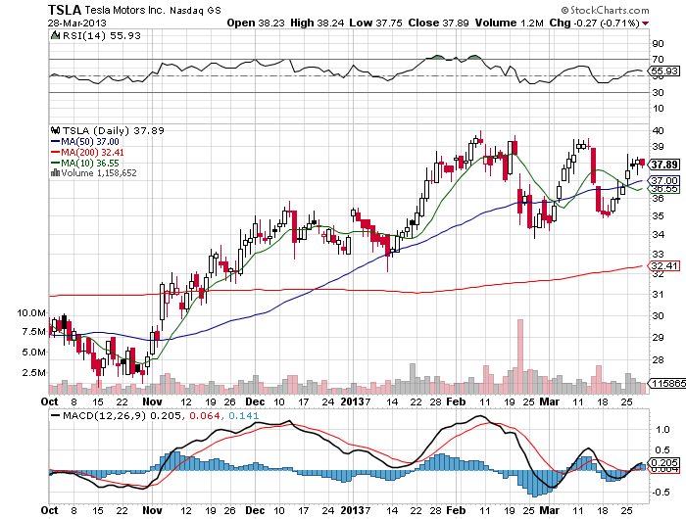686x519 pixels.
Task: Click the 90 label on the RSI axis
Action: point(658,43)
